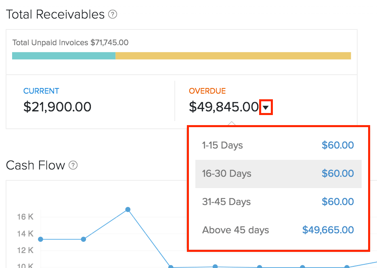The height and width of the screenshot is (268, 377).
Task: Click the OVERDUE label
Action: (x=207, y=91)
